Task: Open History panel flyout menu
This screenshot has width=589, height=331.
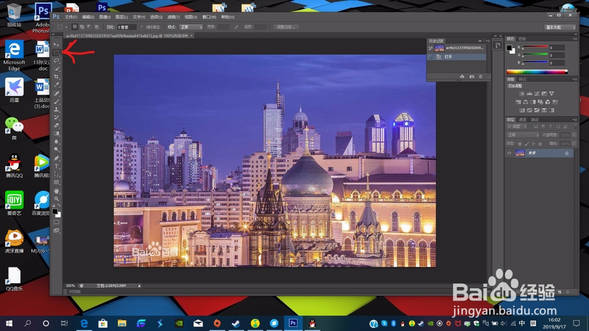Action: coord(487,41)
